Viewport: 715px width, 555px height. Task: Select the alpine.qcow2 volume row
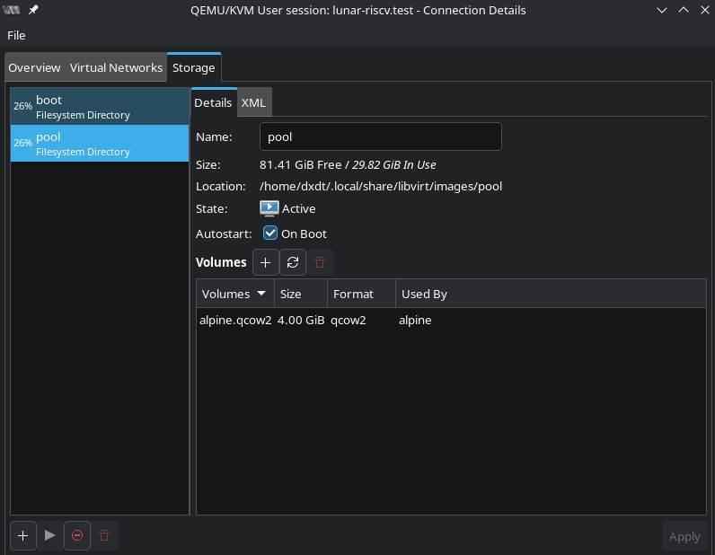(451, 320)
